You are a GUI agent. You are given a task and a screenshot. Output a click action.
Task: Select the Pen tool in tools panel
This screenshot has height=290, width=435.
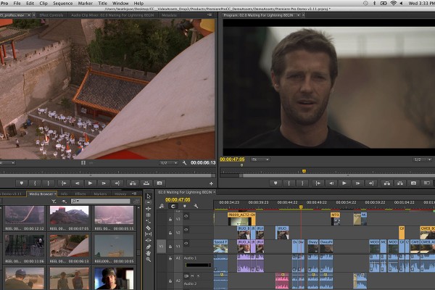(148, 247)
